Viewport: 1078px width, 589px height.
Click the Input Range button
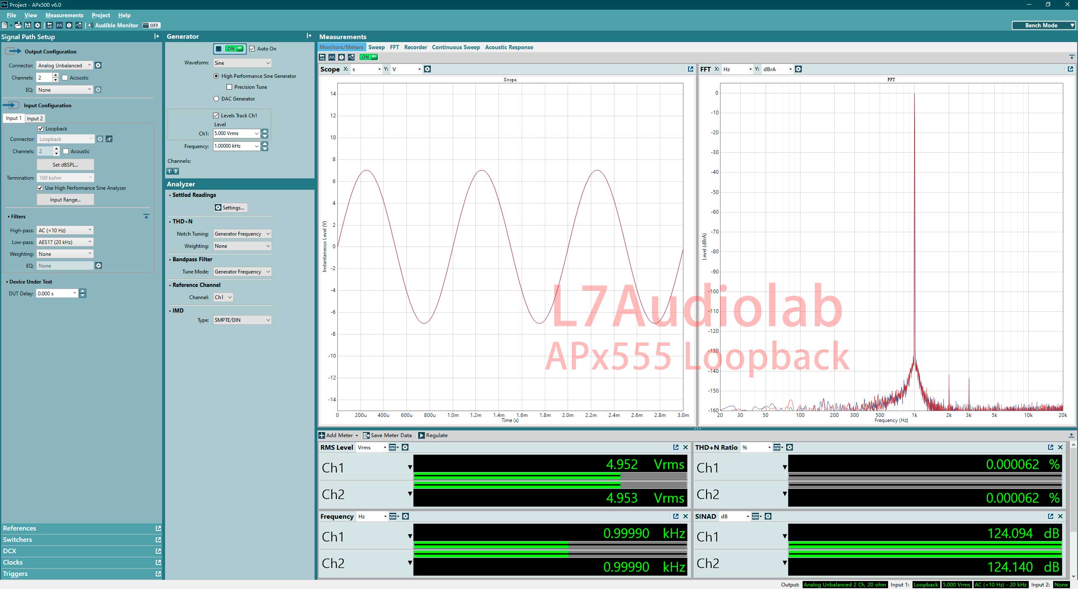click(x=65, y=200)
